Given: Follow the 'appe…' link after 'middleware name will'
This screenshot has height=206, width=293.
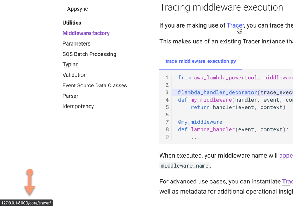Looking at the screenshot, I should click(x=286, y=156).
